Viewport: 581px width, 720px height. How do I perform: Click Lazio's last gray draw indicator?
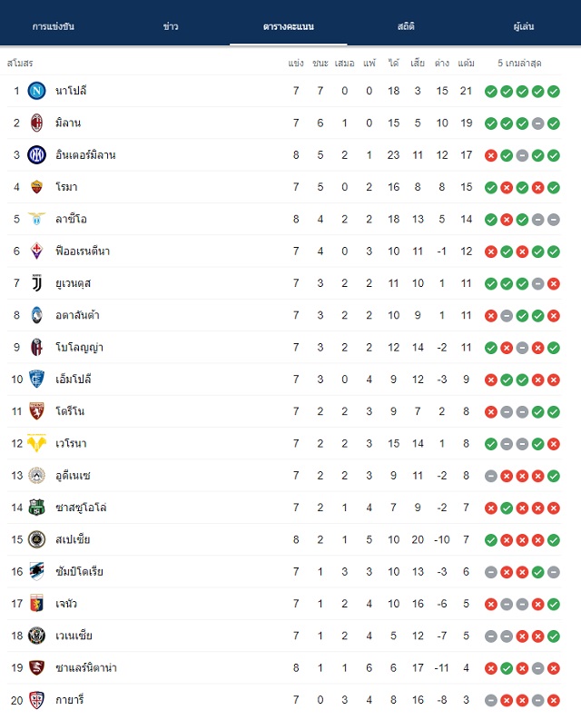point(554,220)
